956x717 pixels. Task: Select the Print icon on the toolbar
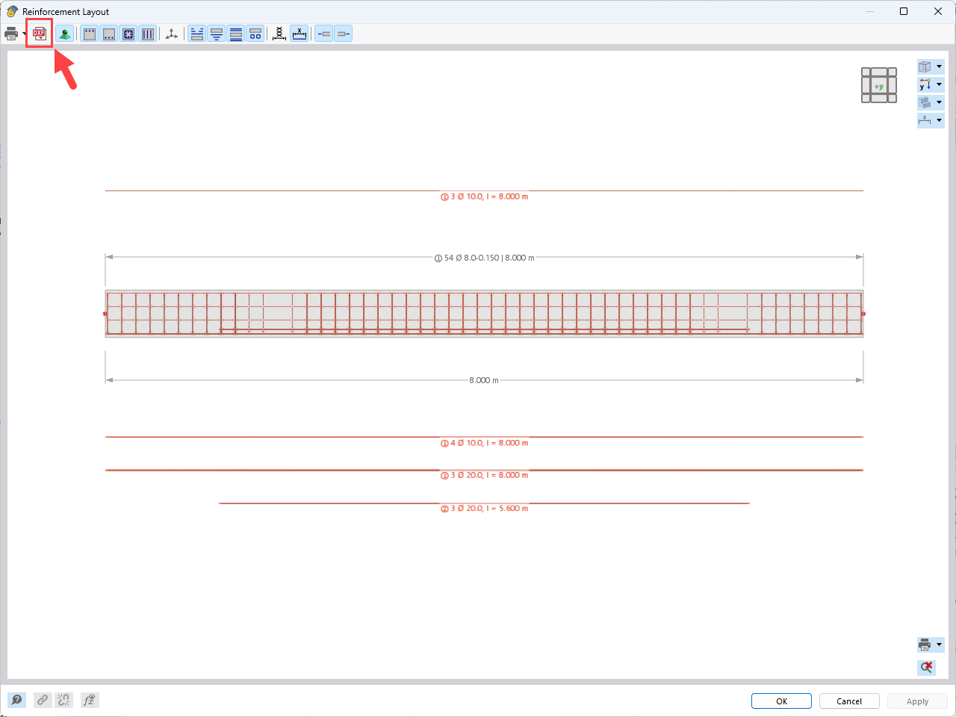click(x=11, y=33)
